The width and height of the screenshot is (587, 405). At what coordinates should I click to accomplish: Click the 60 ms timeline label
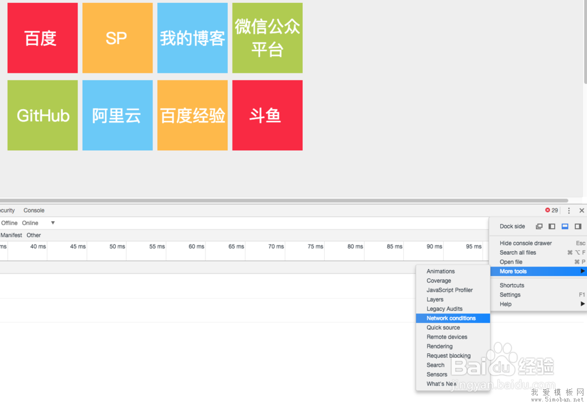click(x=197, y=247)
